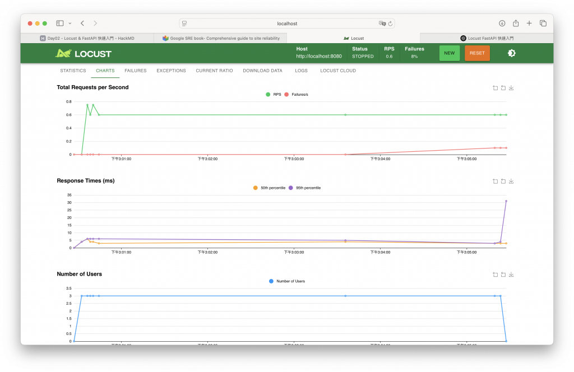Image resolution: width=574 pixels, height=372 pixels.
Task: Go forward with Safari forward arrow
Action: coord(95,23)
